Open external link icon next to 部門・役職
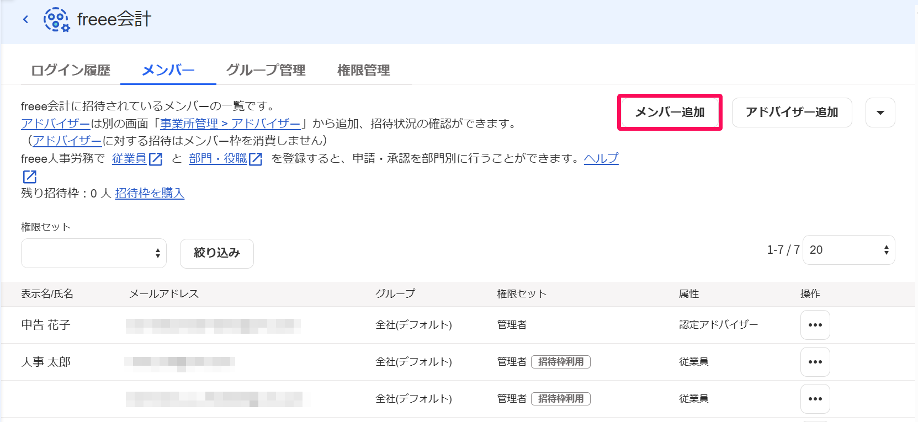Viewport: 918px width, 422px height. (x=256, y=159)
